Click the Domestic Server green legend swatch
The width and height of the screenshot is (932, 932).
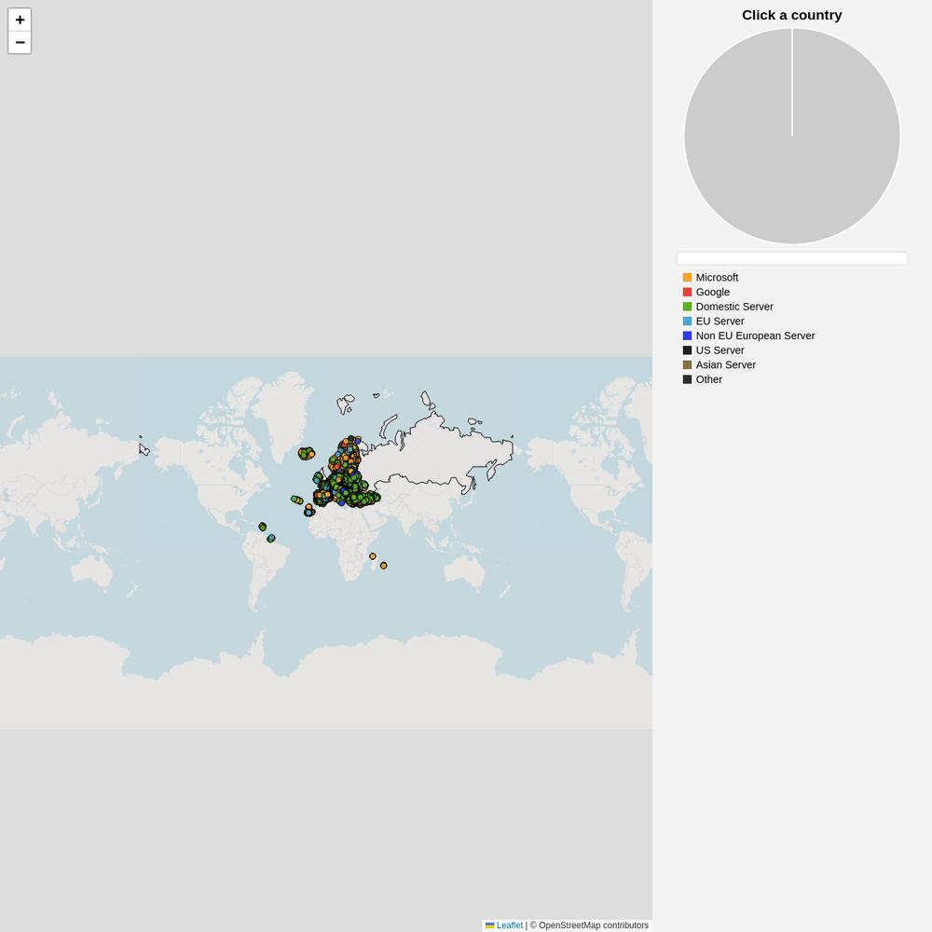687,307
